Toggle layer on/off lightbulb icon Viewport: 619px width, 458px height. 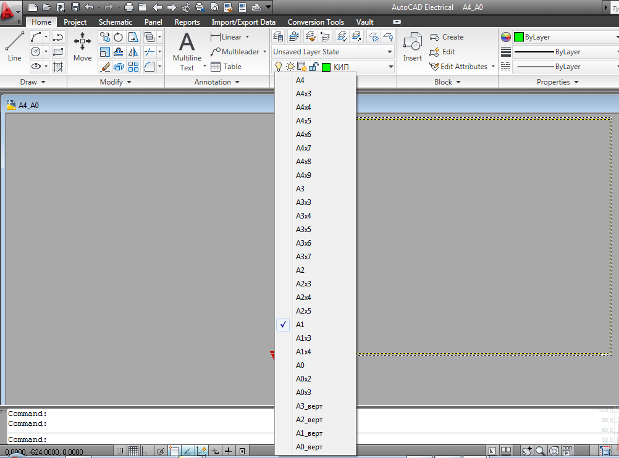(279, 67)
